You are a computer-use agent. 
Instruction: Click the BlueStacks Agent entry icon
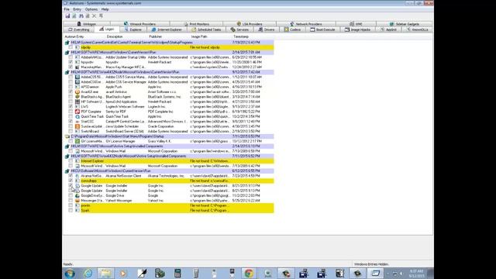coord(77,97)
